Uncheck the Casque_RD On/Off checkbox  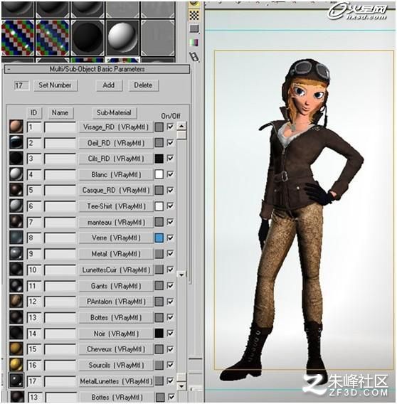click(x=170, y=190)
